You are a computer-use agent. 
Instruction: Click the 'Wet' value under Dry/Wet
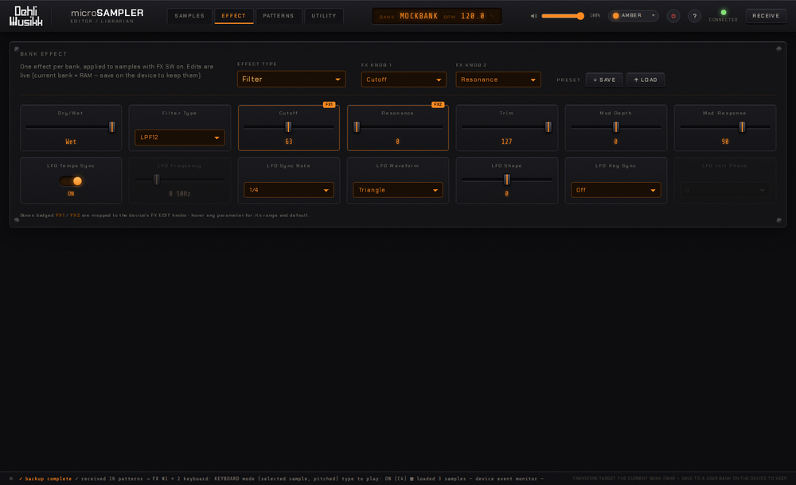71,142
